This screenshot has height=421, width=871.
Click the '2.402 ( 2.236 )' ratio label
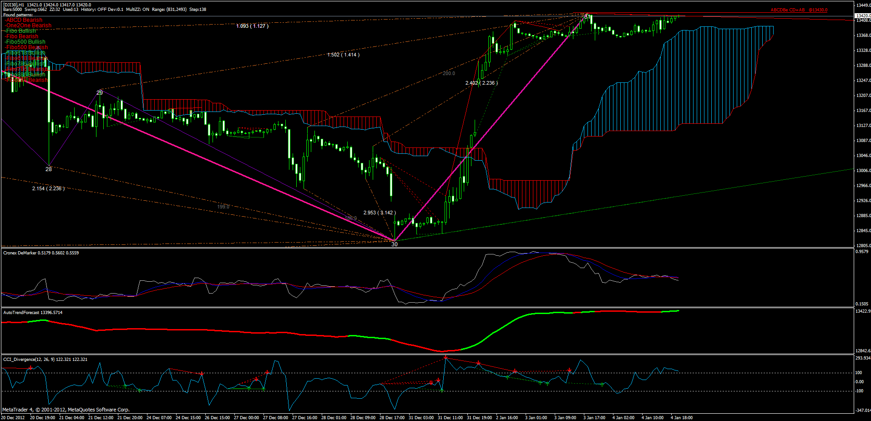tap(481, 83)
